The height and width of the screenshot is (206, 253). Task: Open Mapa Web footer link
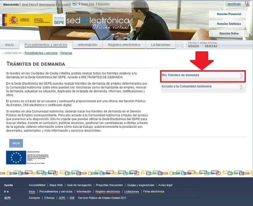(56, 185)
